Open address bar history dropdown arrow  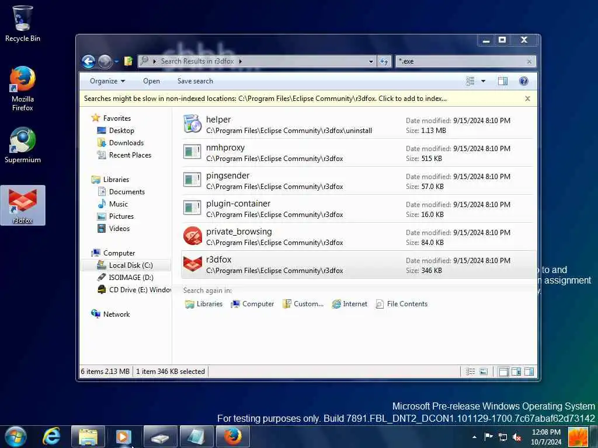pyautogui.click(x=371, y=61)
